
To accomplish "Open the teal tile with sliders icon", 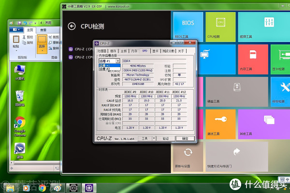I will (x=264, y=27).
